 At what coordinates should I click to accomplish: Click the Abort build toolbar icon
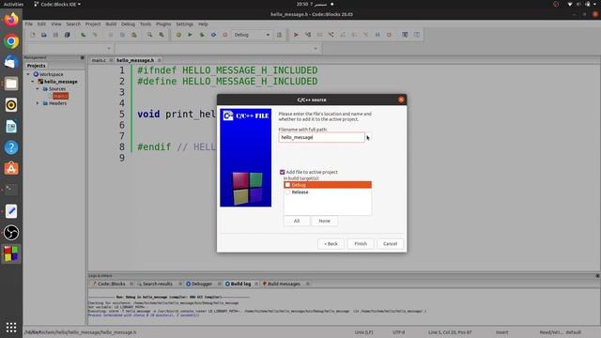225,35
